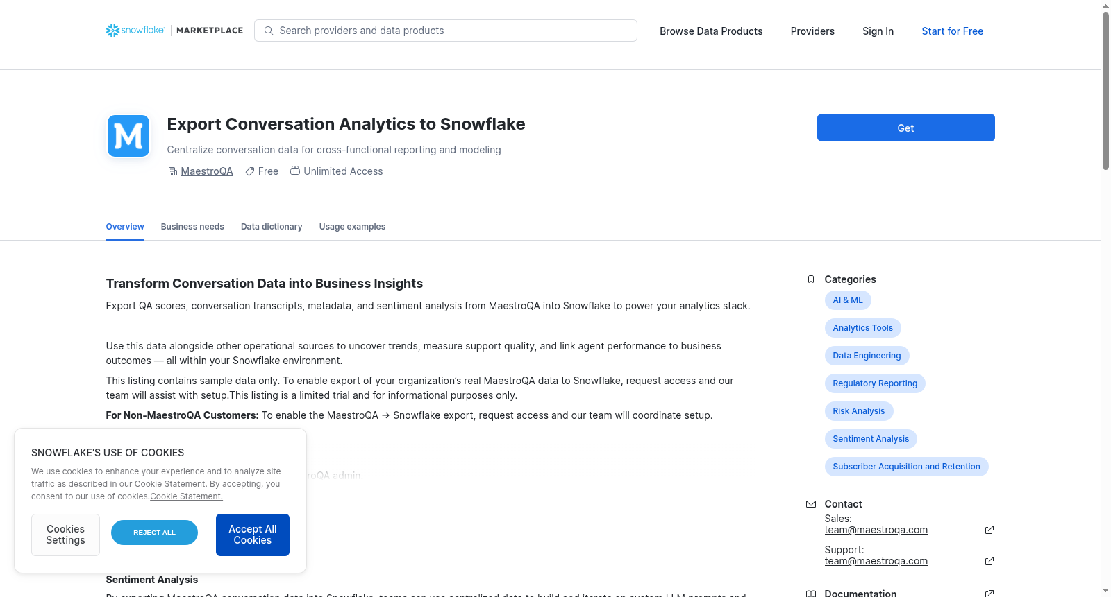Select the Sentiment Analysis category tag
The height and width of the screenshot is (597, 1111).
click(871, 439)
